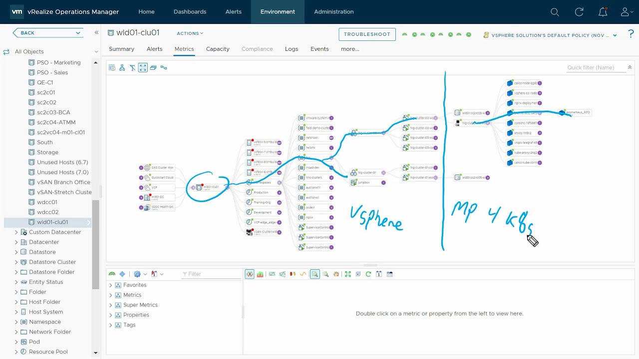This screenshot has width=639, height=359.
Task: Open the red flag dropdown in metrics panel
Action: [x=157, y=274]
